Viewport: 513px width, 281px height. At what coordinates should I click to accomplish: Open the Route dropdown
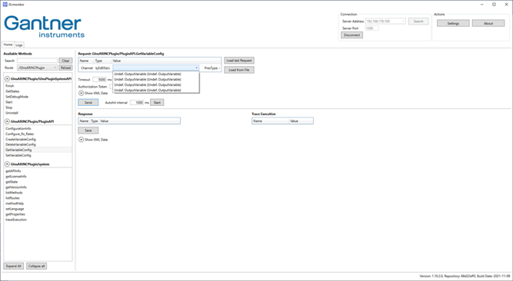[37, 68]
